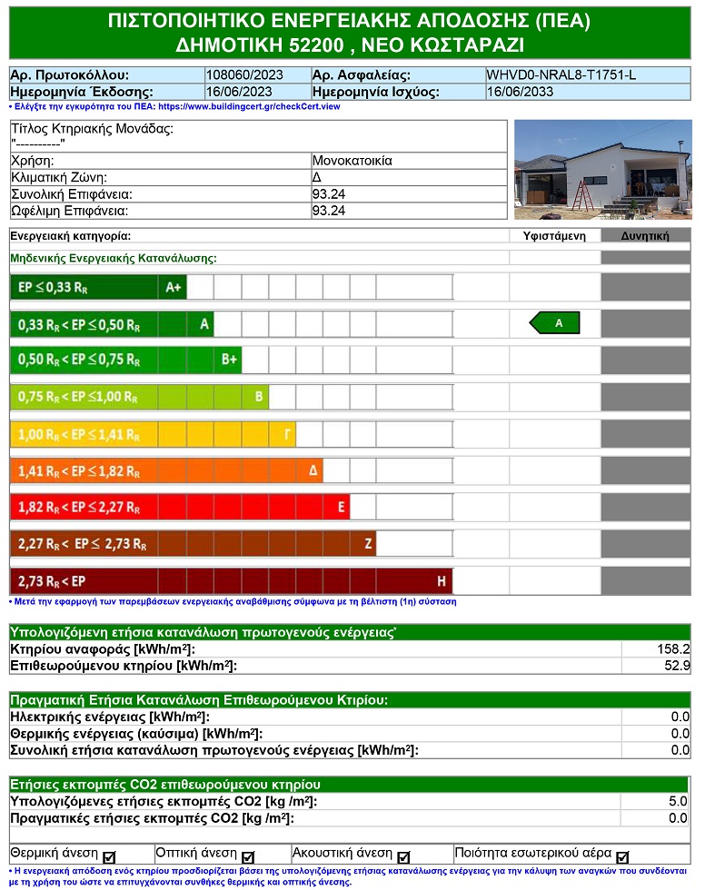Click the red E energy class bar

click(179, 507)
